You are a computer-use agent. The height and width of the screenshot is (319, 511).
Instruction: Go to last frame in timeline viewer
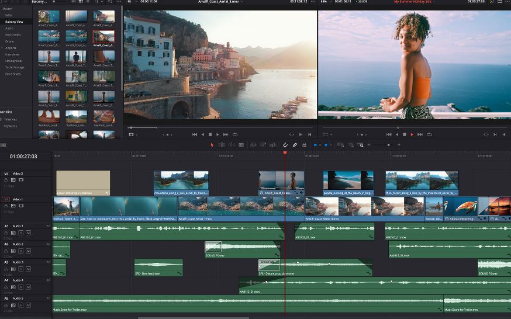coord(420,134)
